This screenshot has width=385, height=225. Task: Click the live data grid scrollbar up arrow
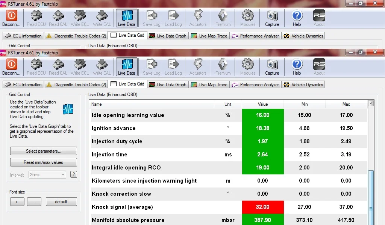click(371, 103)
